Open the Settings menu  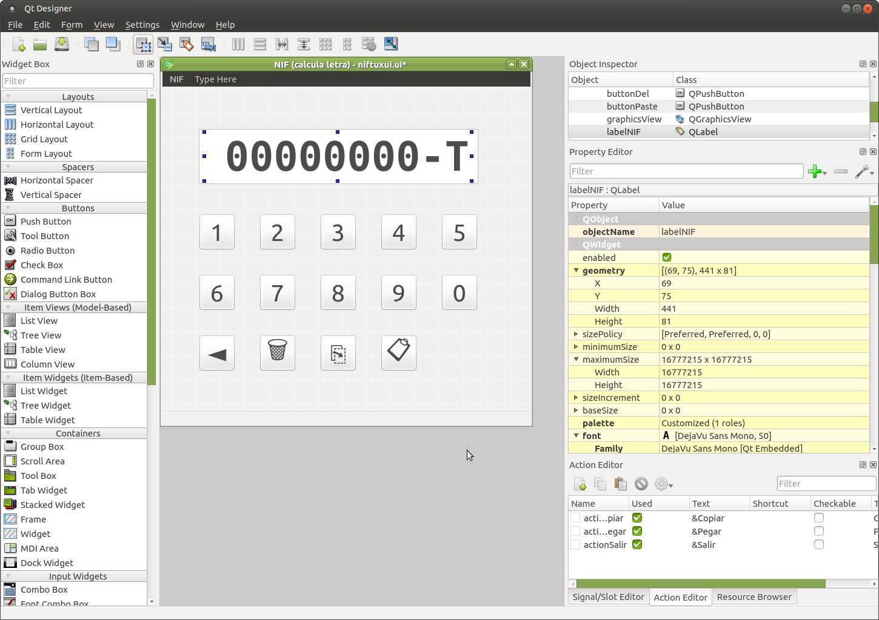[142, 25]
